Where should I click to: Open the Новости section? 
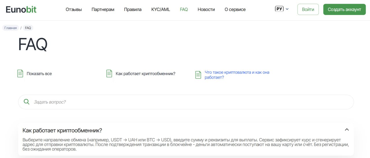(x=206, y=9)
